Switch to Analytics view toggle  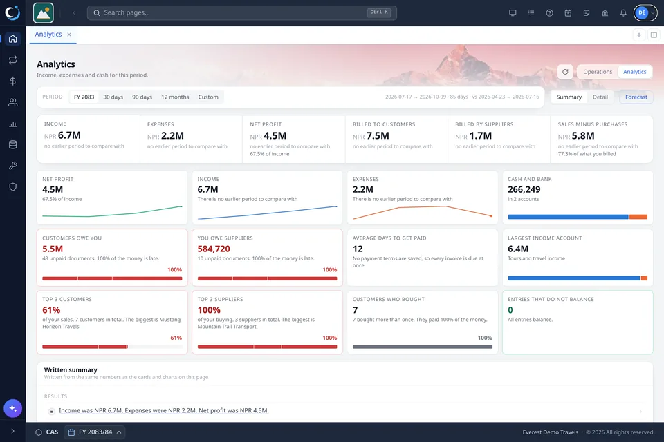coord(634,72)
